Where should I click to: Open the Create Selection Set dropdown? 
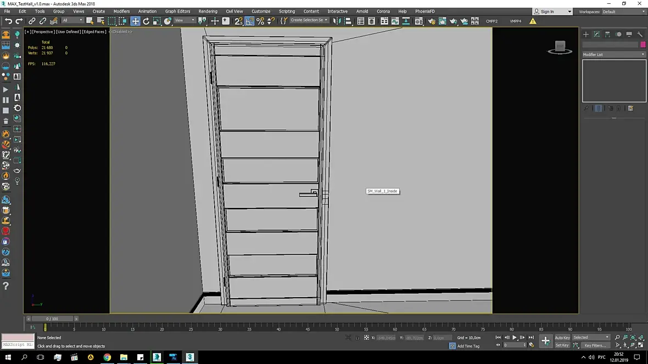click(x=309, y=20)
